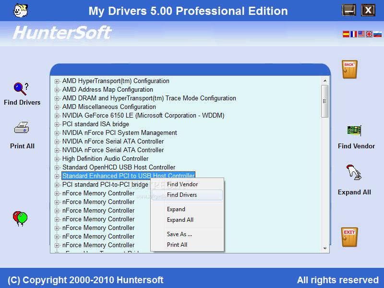Select the United Kingdom flag icon
The height and width of the screenshot is (288, 384).
pos(369,34)
